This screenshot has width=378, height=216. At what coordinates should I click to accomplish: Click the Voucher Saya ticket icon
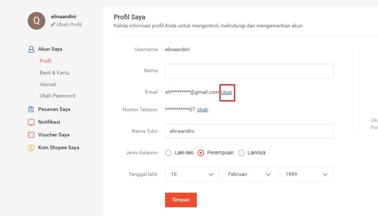coord(31,135)
